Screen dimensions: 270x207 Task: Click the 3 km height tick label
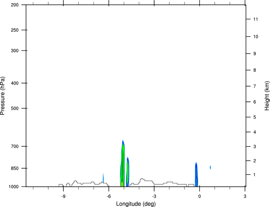tap(255, 146)
